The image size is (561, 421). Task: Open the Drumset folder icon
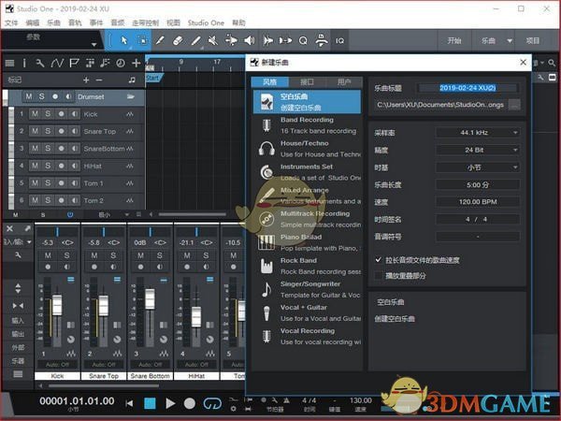pyautogui.click(x=131, y=96)
